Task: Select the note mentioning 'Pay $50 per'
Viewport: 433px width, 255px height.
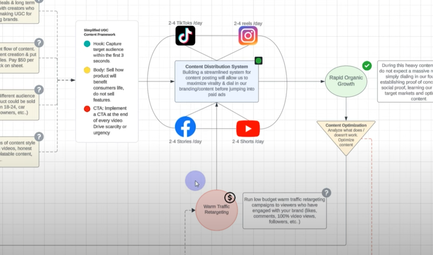Action: tap(20, 58)
